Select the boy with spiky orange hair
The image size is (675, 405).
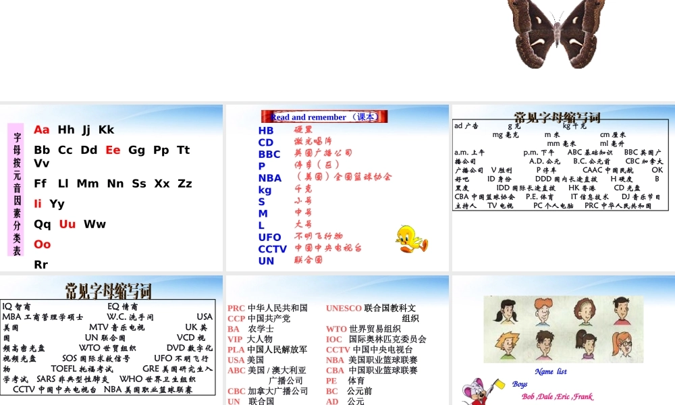507,346
